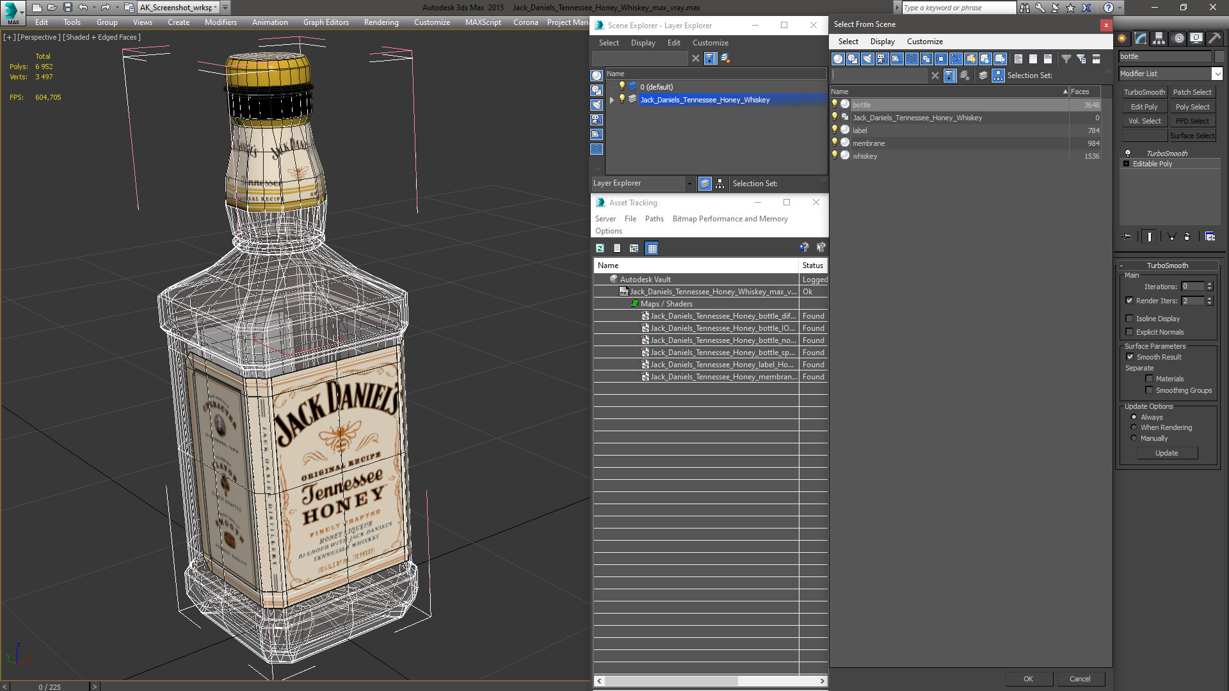This screenshot has width=1229, height=691.
Task: Open Graph Editors menu
Action: click(326, 22)
